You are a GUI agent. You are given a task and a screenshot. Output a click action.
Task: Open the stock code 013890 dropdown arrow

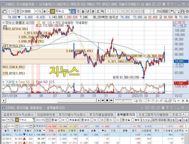pyautogui.click(x=36, y=12)
